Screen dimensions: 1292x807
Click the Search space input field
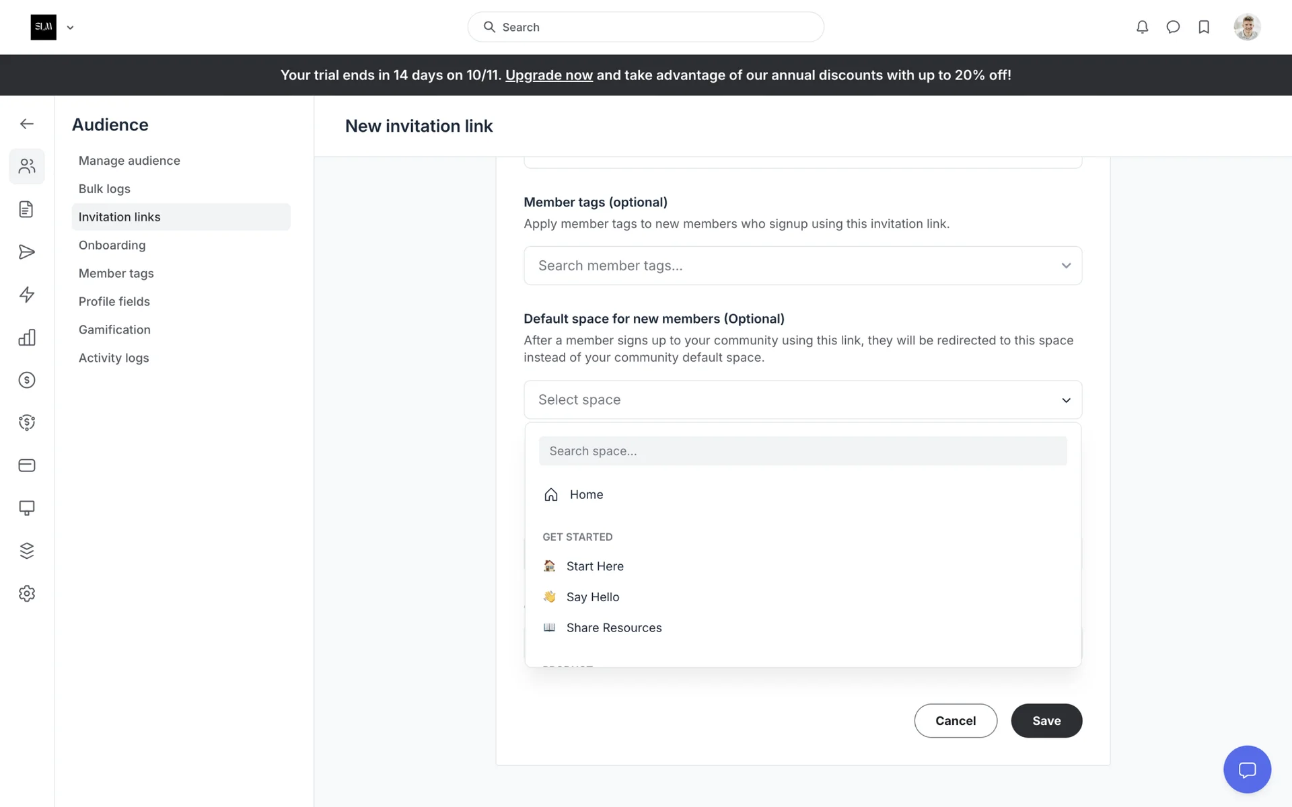[802, 451]
